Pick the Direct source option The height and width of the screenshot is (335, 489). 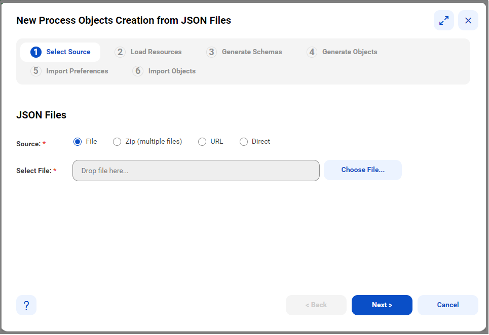244,142
